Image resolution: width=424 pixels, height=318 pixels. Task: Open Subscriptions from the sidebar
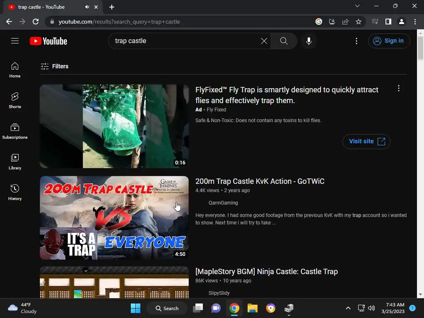[15, 131]
